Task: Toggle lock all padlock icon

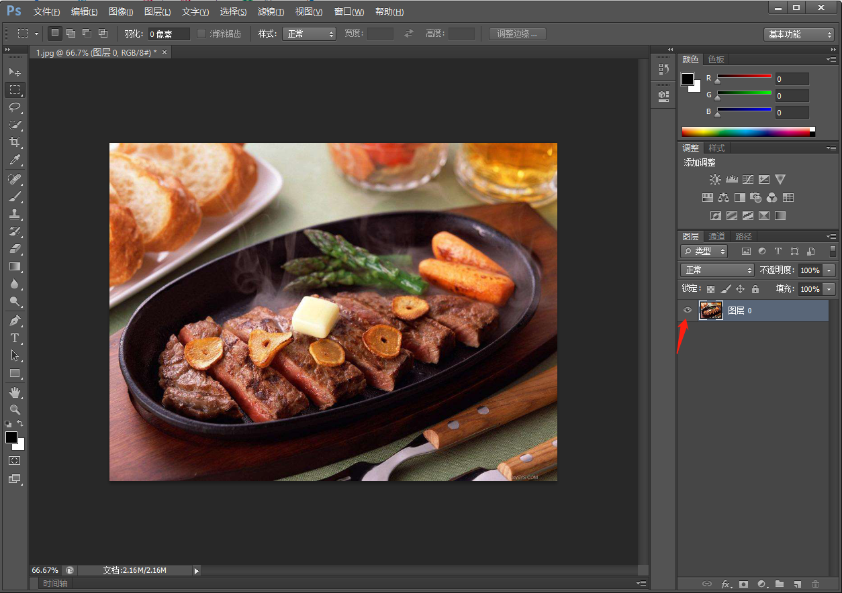Action: click(x=755, y=289)
